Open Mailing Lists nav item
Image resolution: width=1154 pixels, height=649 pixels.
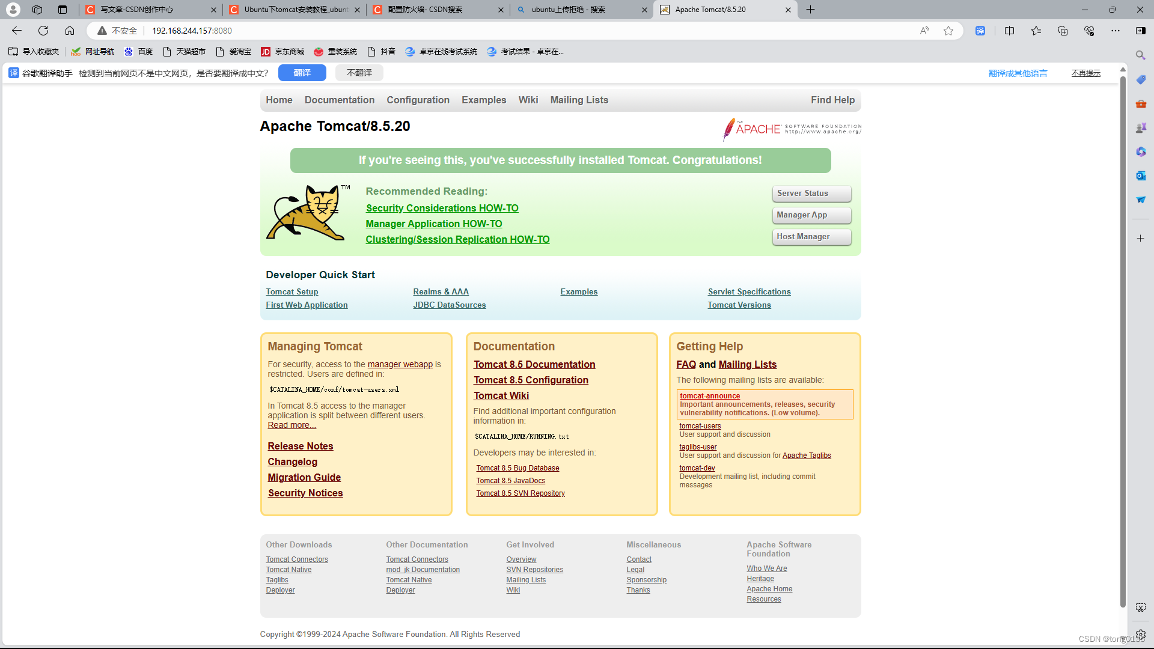pos(579,100)
